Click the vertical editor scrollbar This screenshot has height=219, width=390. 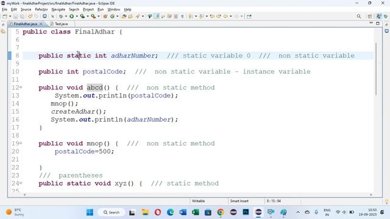[376, 69]
